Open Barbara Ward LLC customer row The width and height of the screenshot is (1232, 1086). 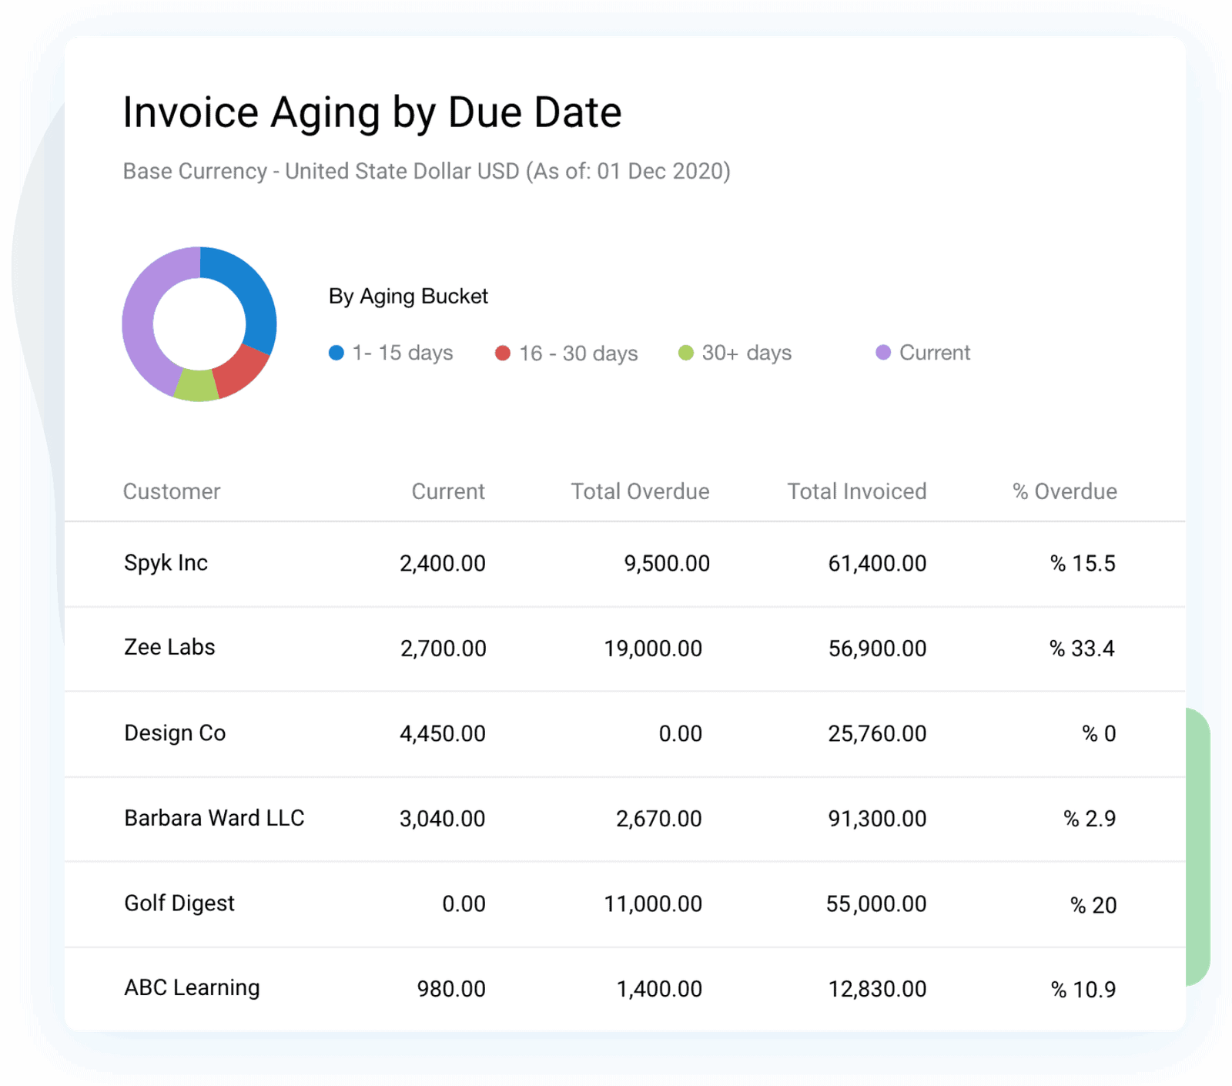click(x=214, y=818)
